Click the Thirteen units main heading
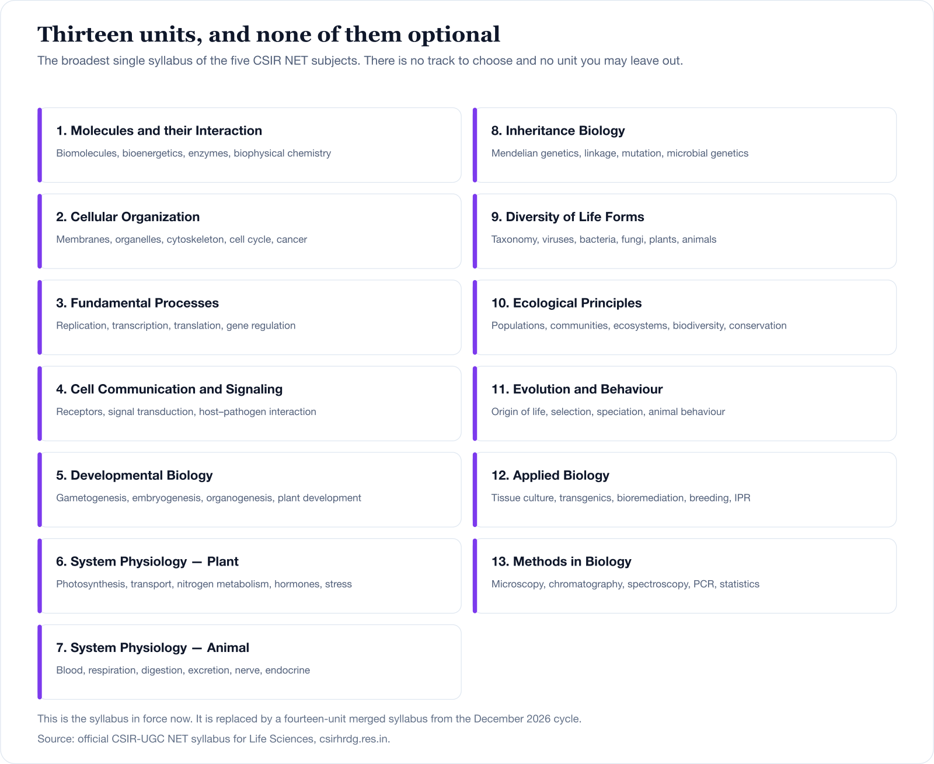Image resolution: width=934 pixels, height=764 pixels. 269,34
